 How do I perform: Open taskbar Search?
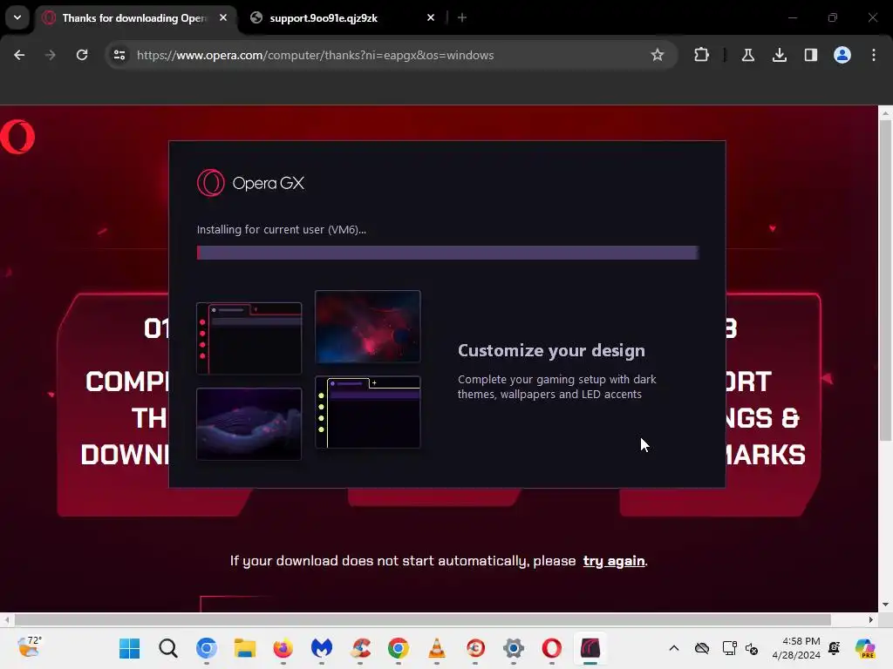[x=168, y=648]
